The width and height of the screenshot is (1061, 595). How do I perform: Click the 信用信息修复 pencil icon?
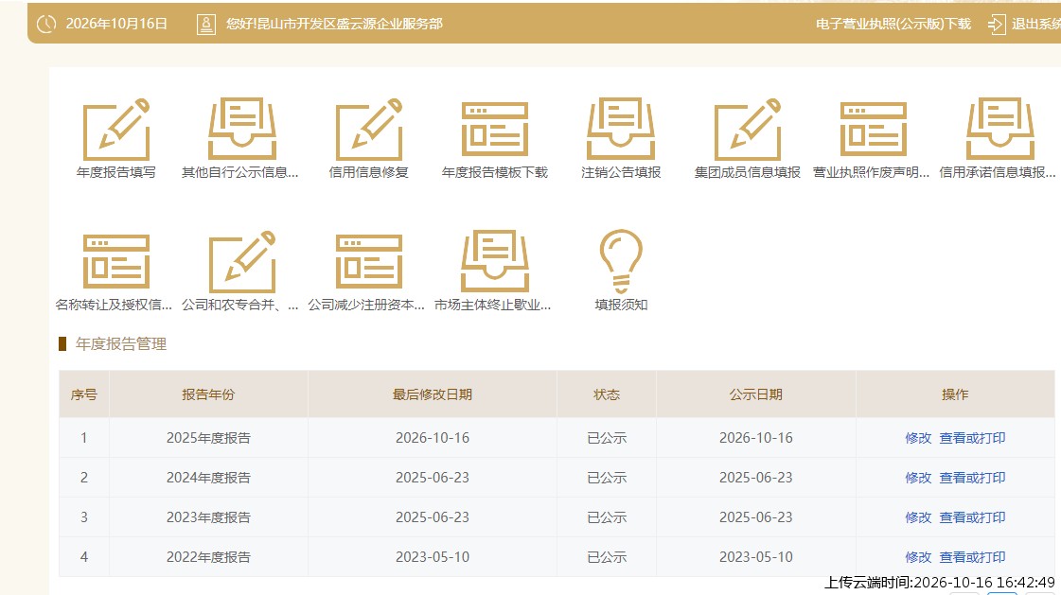pos(369,130)
